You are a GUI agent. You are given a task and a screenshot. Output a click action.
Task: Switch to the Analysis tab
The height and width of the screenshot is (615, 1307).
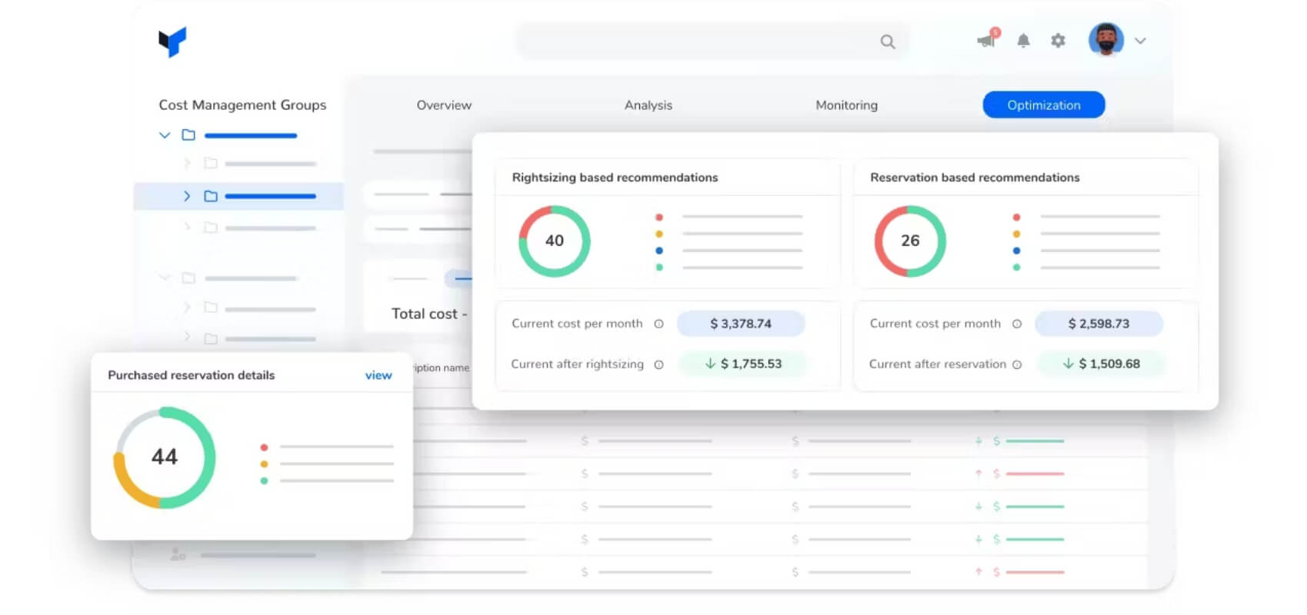coord(648,105)
